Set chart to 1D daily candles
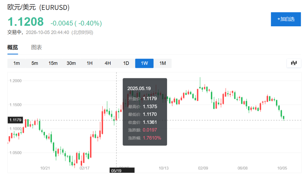The width and height of the screenshot is (306, 177). tap(126, 63)
